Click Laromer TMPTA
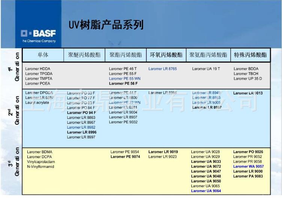282x200 pixels. point(39,79)
